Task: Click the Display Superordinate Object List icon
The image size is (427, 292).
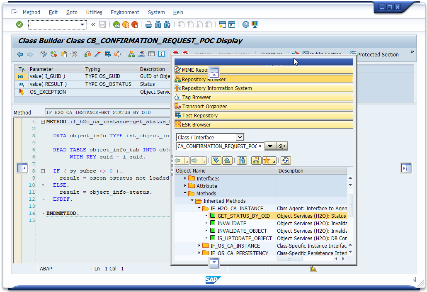Action: pyautogui.click(x=256, y=161)
